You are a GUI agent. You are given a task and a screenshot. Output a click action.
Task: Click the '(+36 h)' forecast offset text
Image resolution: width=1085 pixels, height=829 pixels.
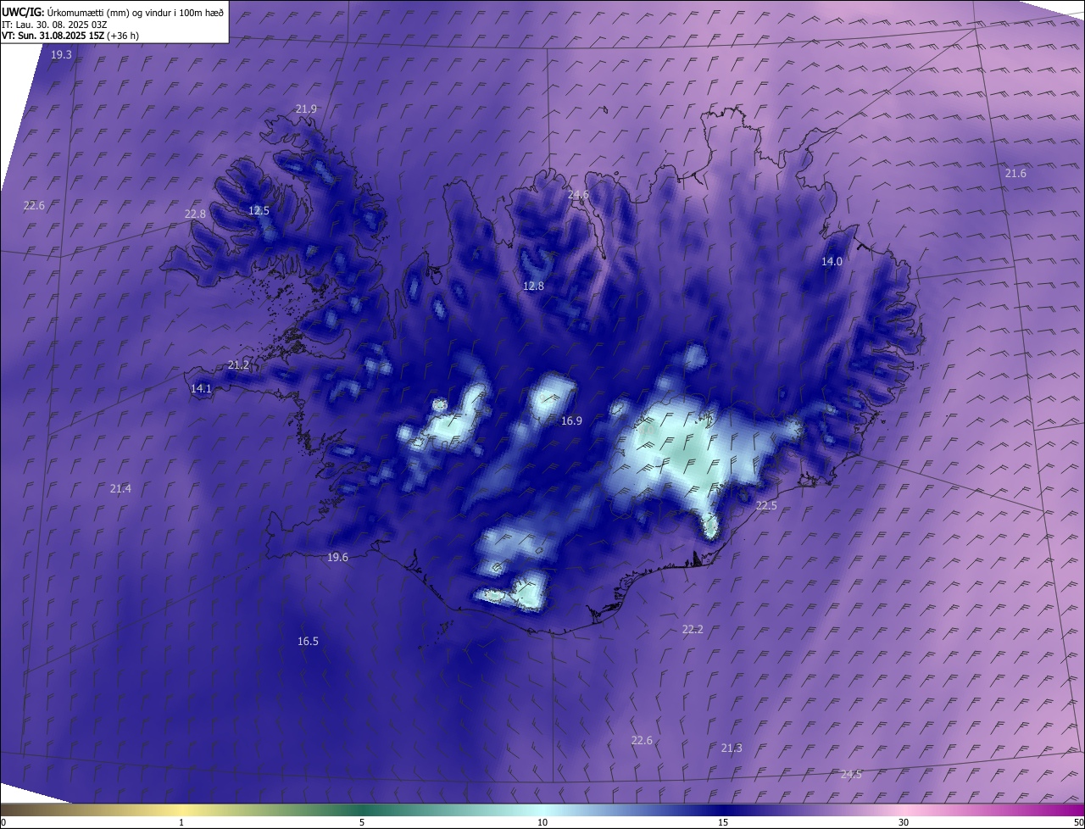click(124, 36)
